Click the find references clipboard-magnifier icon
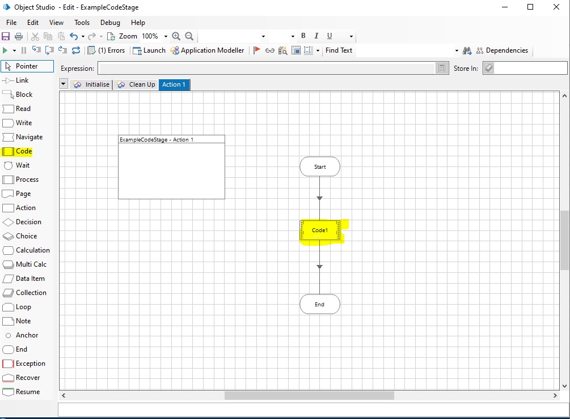 coord(282,50)
